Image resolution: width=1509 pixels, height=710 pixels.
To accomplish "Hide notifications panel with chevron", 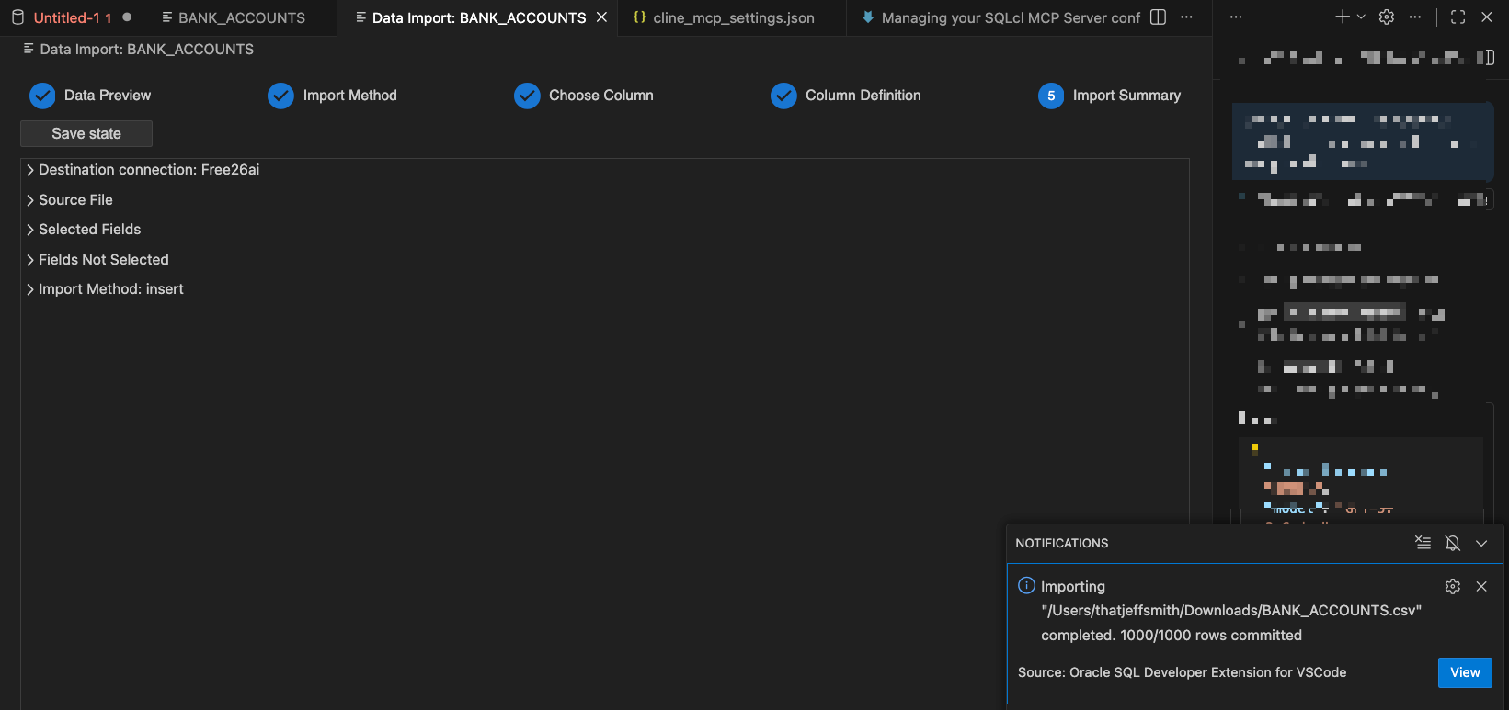I will 1481,543.
